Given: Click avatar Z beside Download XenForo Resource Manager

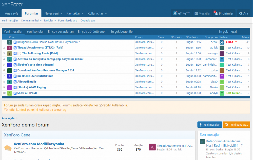Looking at the screenshot, I should coord(10,70).
